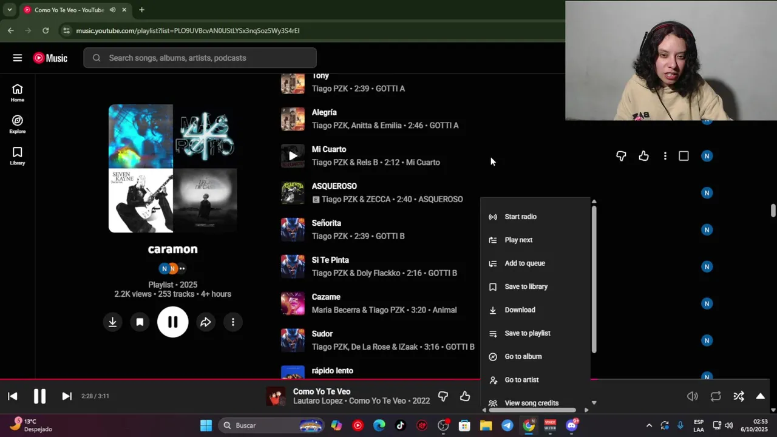Click the volume speaker icon in player
Screen dimensions: 777x437
click(693, 396)
